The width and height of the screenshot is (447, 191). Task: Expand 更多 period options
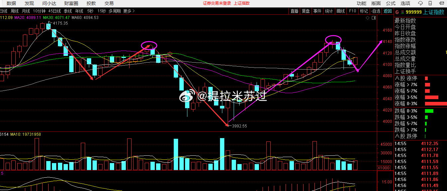tap(129, 11)
